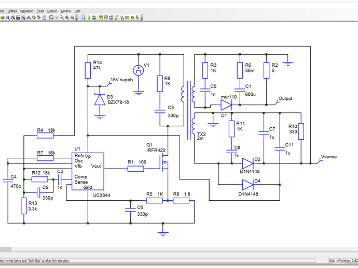Viewport: 358px width, 268px height.
Task: Select resistor R13 3.3k
Action: (x=24, y=206)
